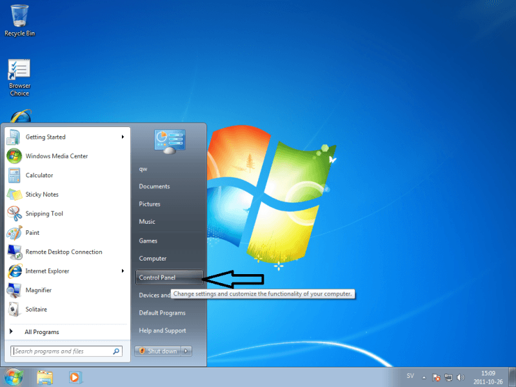Open the Browser Choice desktop shortcut

pyautogui.click(x=19, y=77)
